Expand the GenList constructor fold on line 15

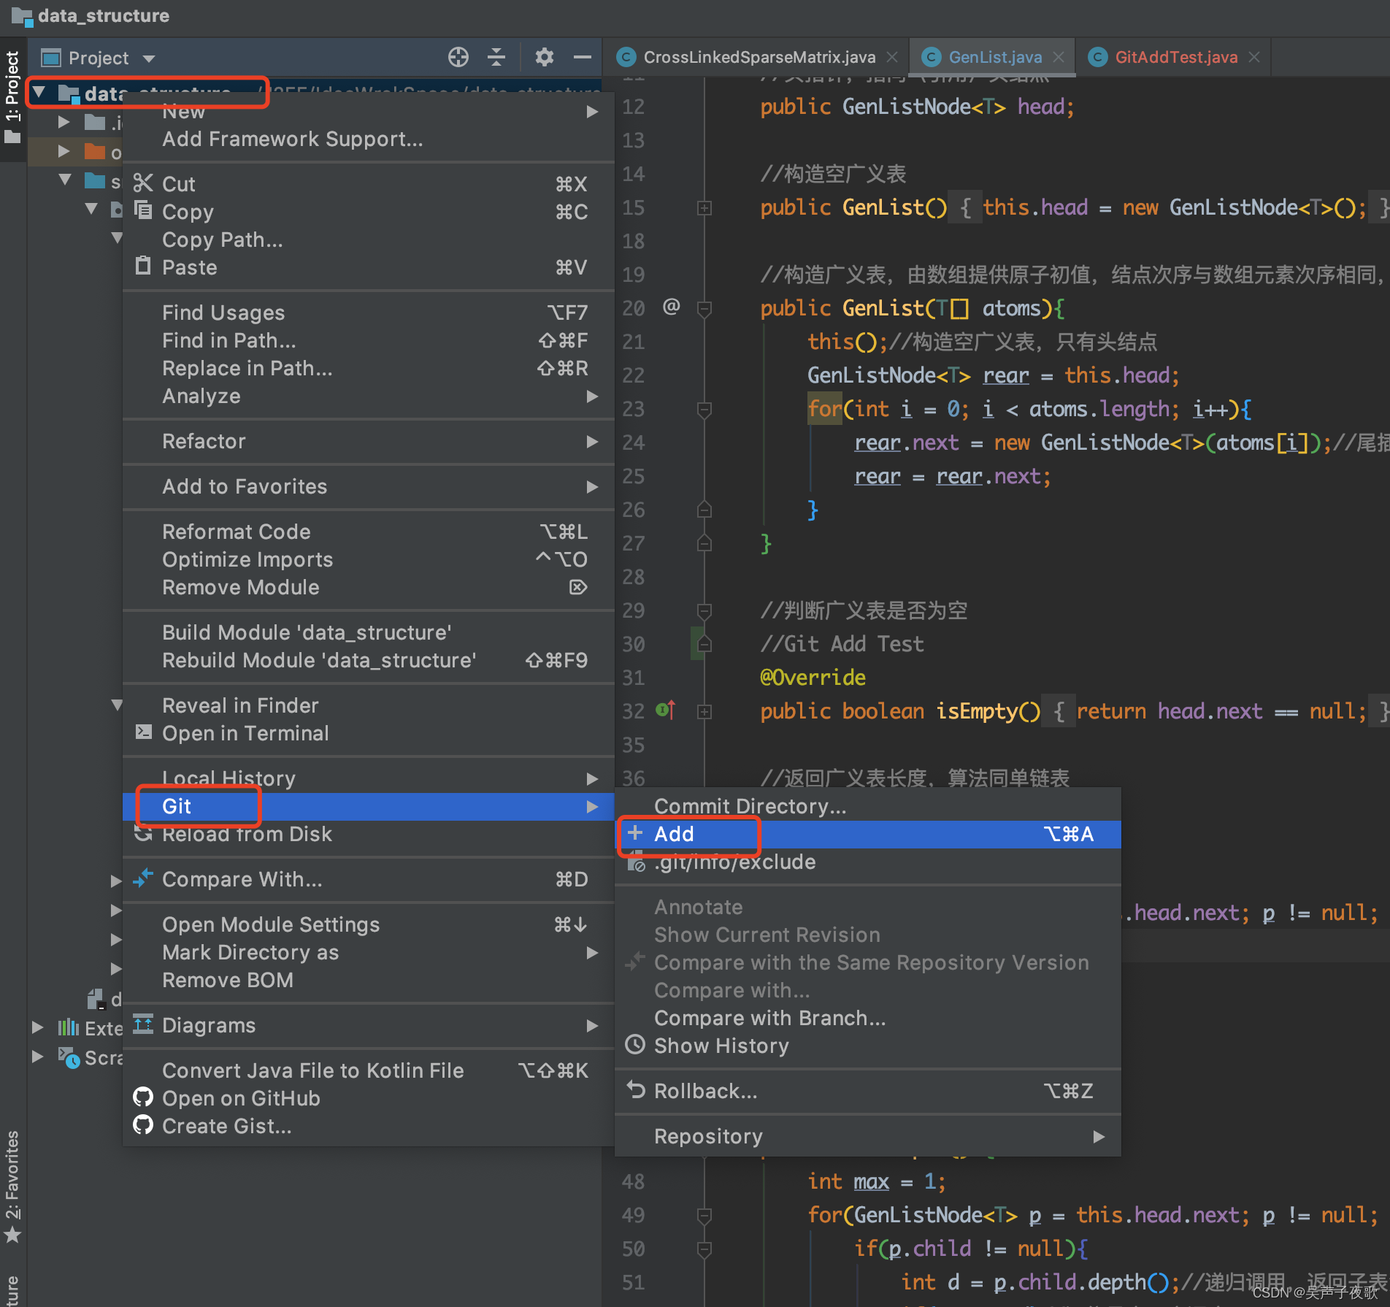(x=704, y=208)
